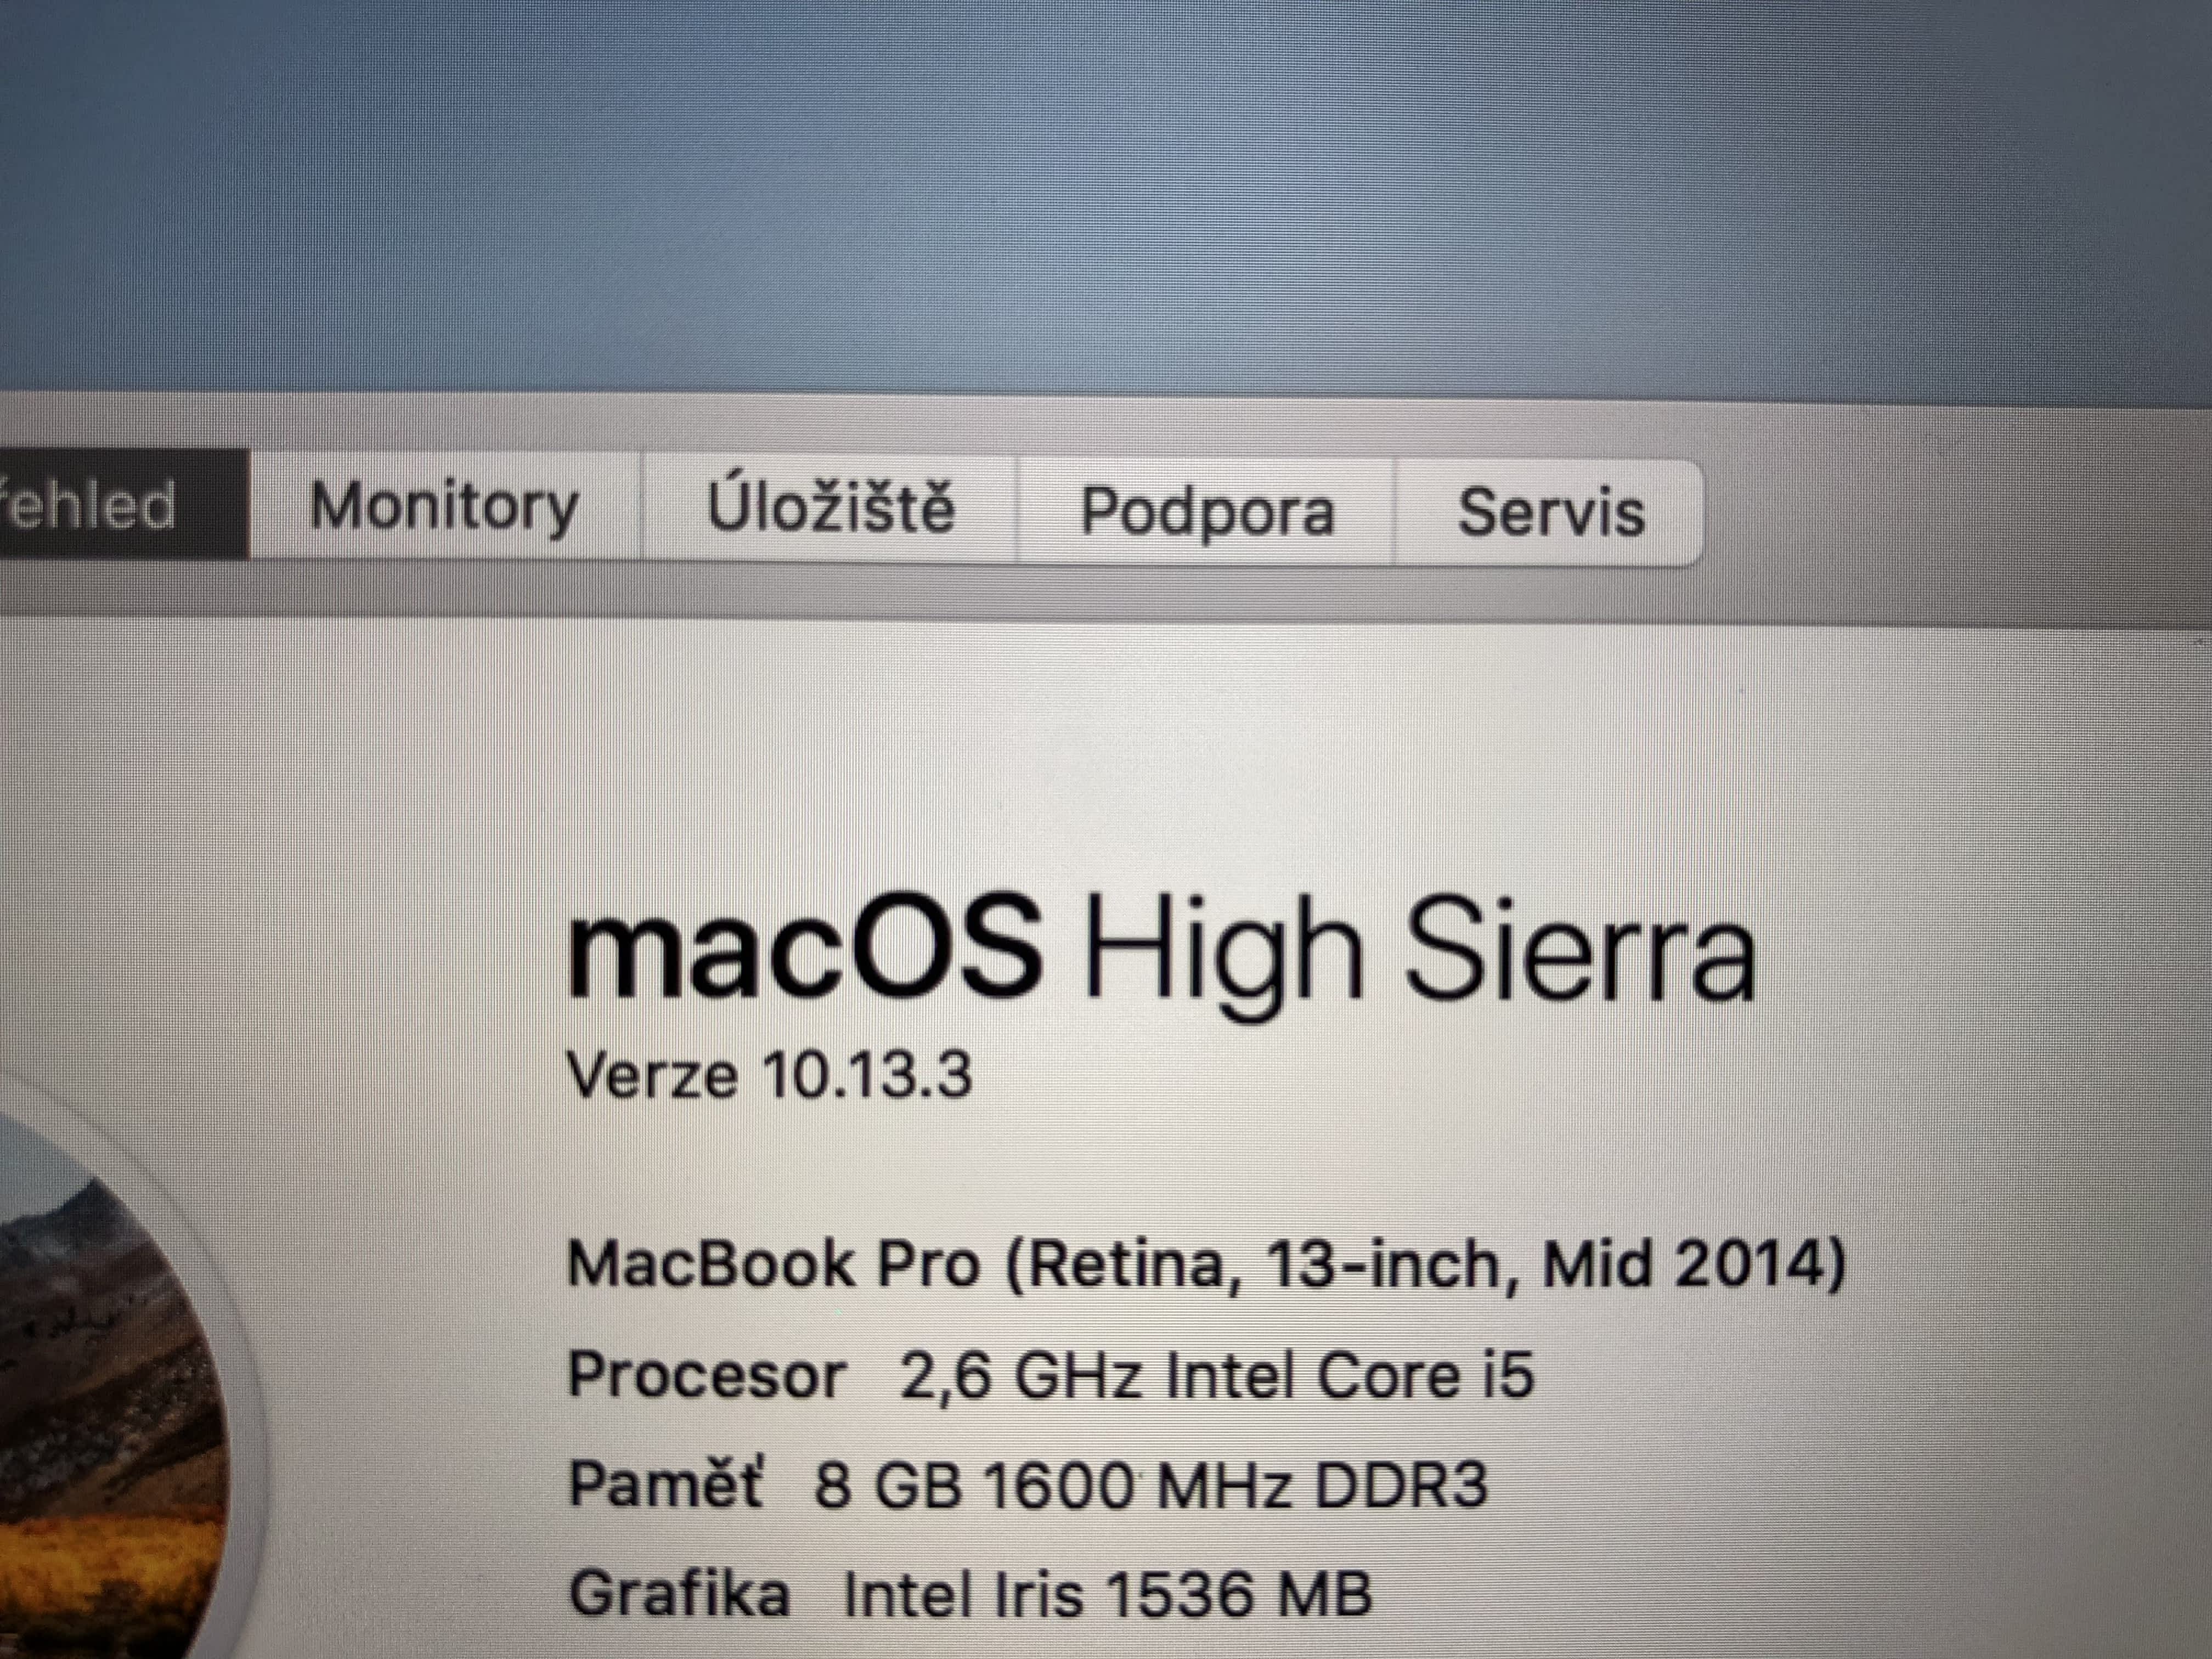Click the blue desktop wallpaper above window
Screen dimensions: 2212x1659
tap(1100, 200)
